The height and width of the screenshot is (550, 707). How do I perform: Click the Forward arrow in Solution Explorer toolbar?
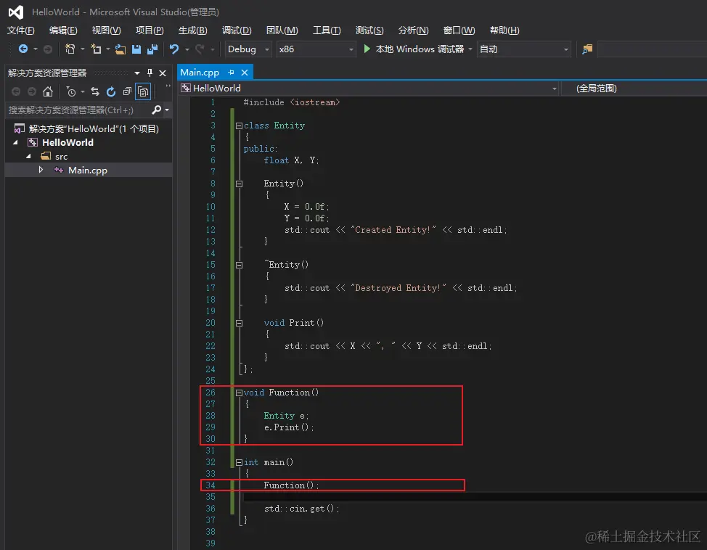[31, 92]
